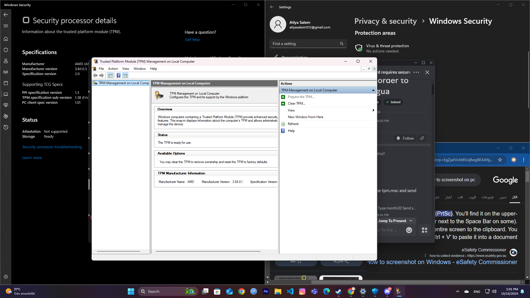Image resolution: width=530 pixels, height=298 pixels.
Task: Click the Follow bell button
Action: [405, 138]
